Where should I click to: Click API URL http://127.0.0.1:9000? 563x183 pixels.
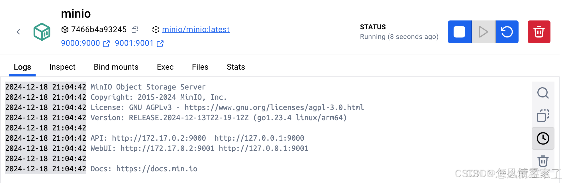point(259,138)
